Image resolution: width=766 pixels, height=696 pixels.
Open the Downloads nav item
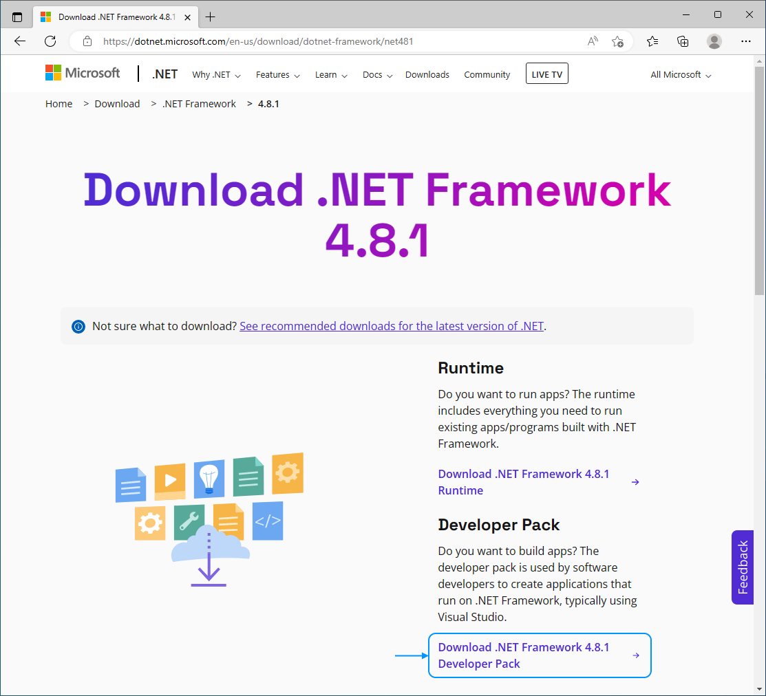427,75
